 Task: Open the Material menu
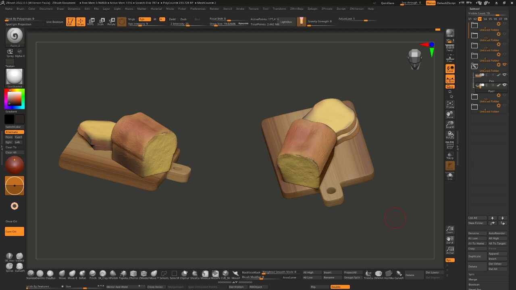(x=156, y=8)
